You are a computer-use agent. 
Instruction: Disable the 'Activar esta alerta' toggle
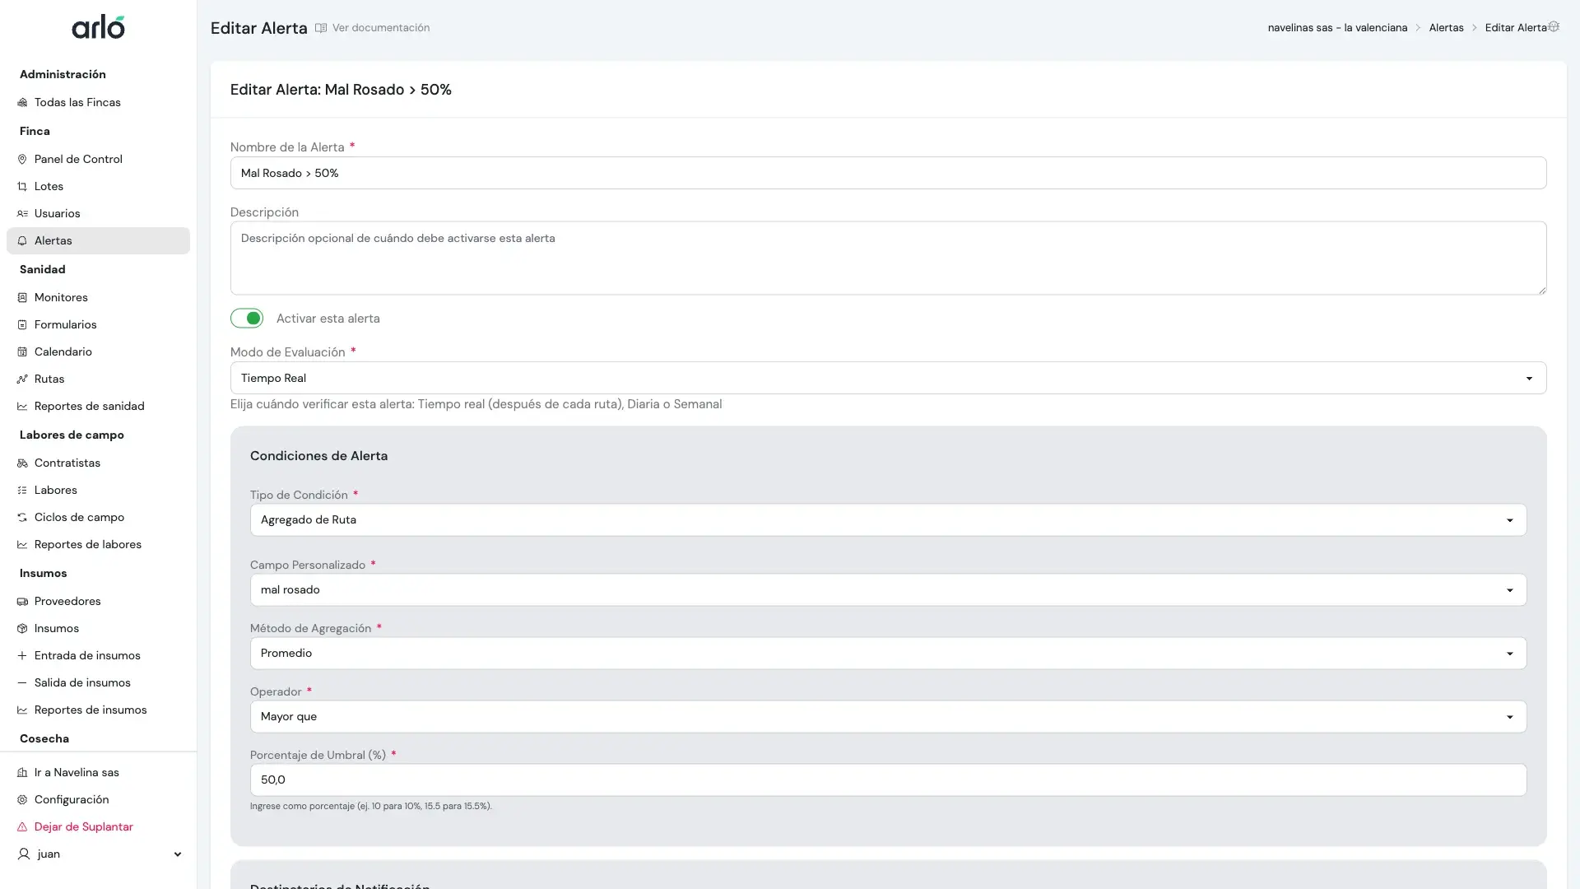pyautogui.click(x=247, y=318)
